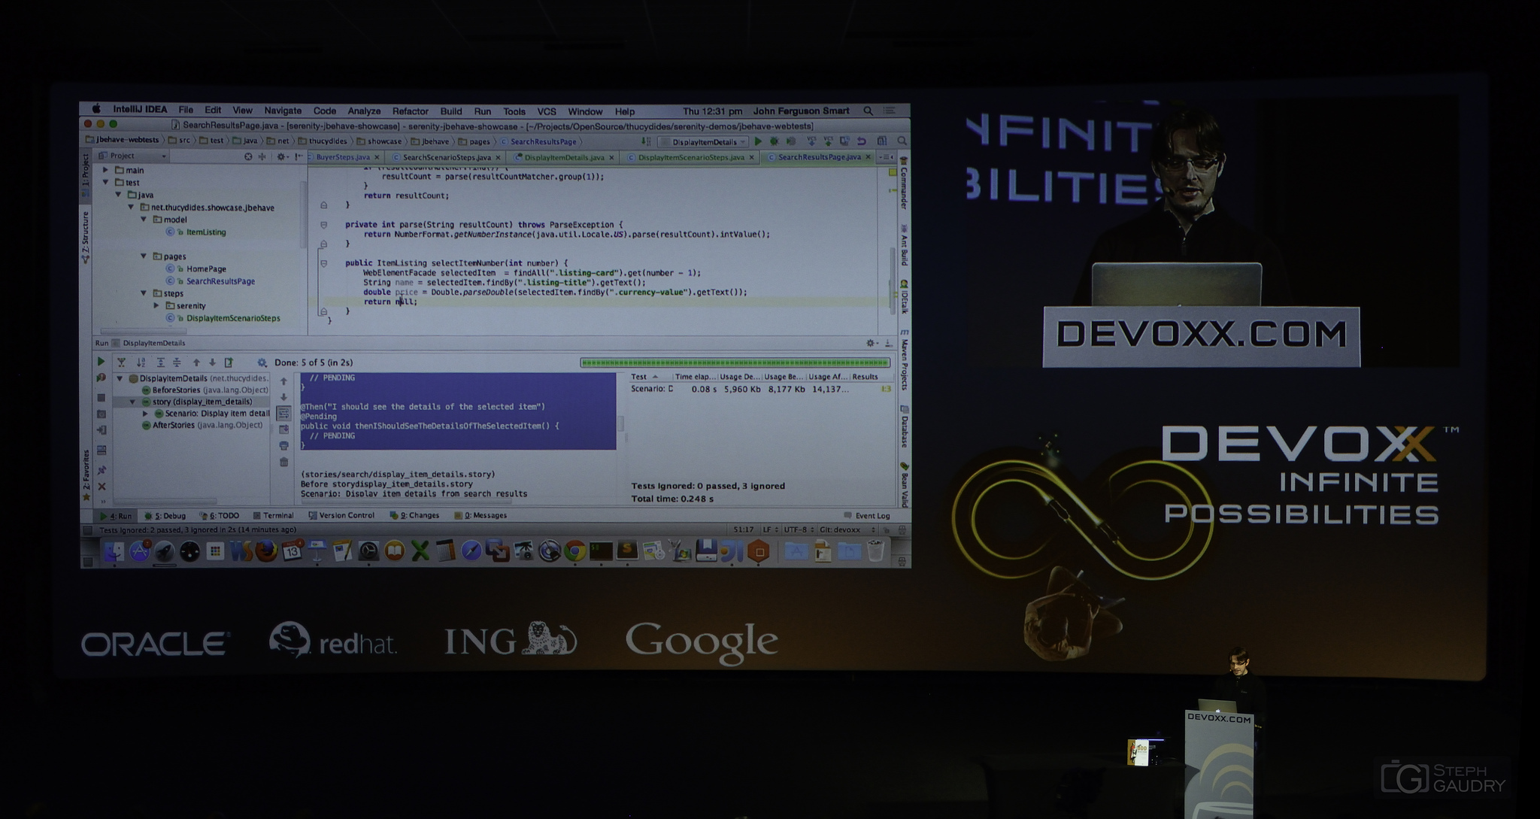The width and height of the screenshot is (1540, 819).
Task: Open Spotlight search in macOS menu bar
Action: [869, 111]
